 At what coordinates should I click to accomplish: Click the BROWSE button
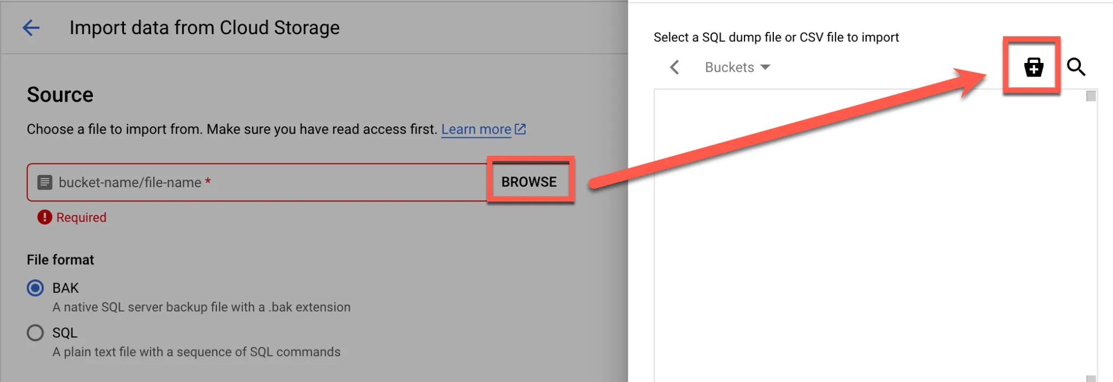[x=529, y=182]
